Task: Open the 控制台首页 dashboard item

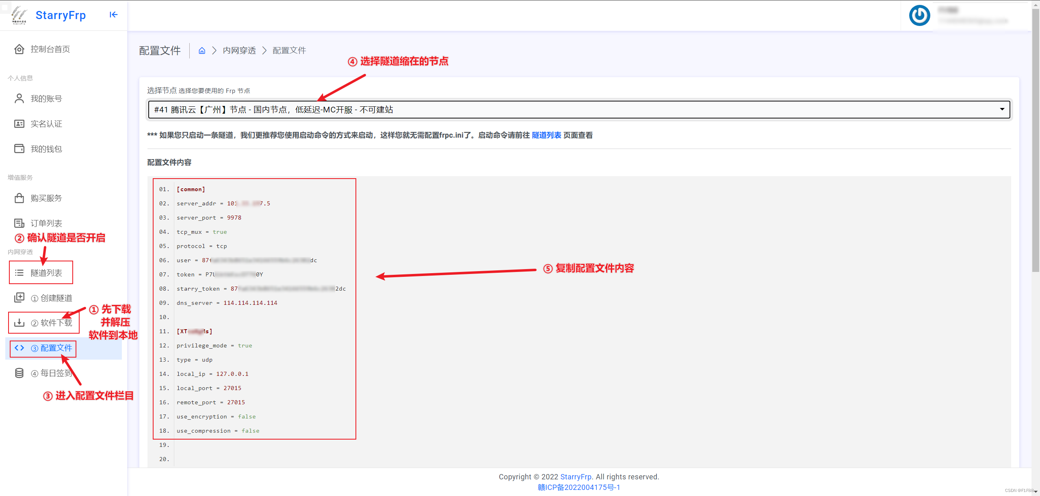Action: (x=50, y=50)
